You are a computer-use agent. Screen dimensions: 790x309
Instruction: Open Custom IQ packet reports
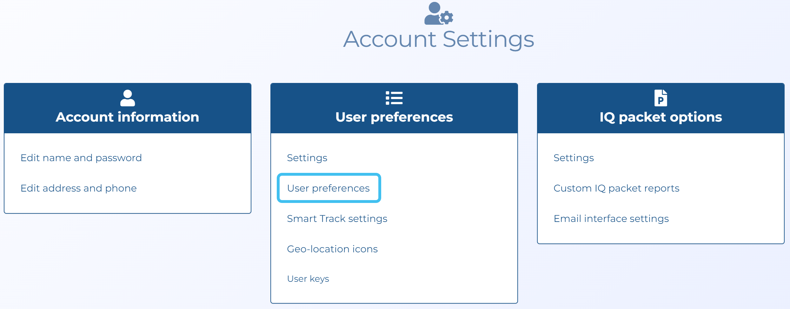(x=616, y=188)
